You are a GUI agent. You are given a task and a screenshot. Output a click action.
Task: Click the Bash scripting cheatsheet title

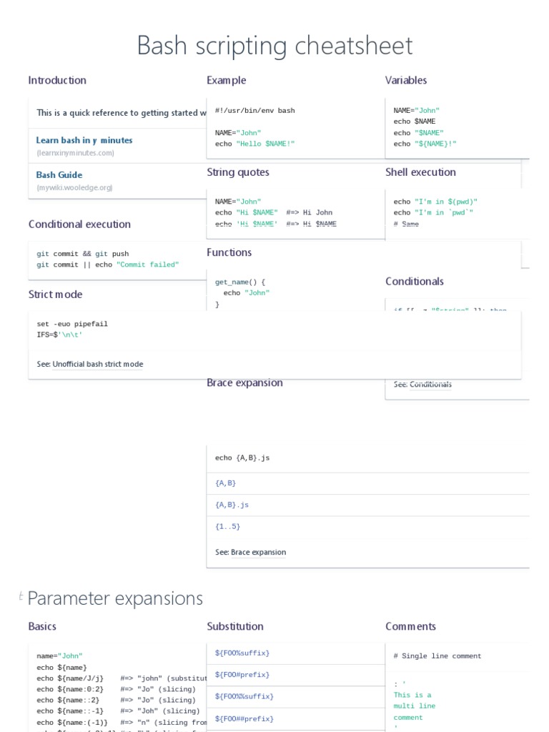[274, 46]
